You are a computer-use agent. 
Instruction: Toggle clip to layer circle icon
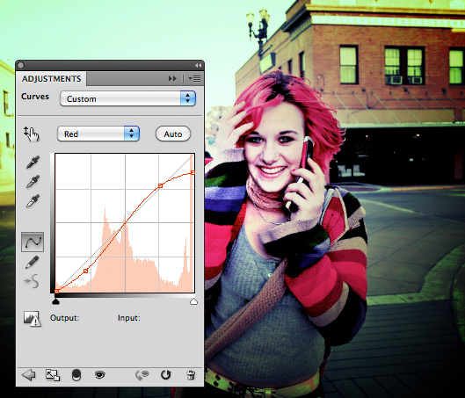point(76,375)
